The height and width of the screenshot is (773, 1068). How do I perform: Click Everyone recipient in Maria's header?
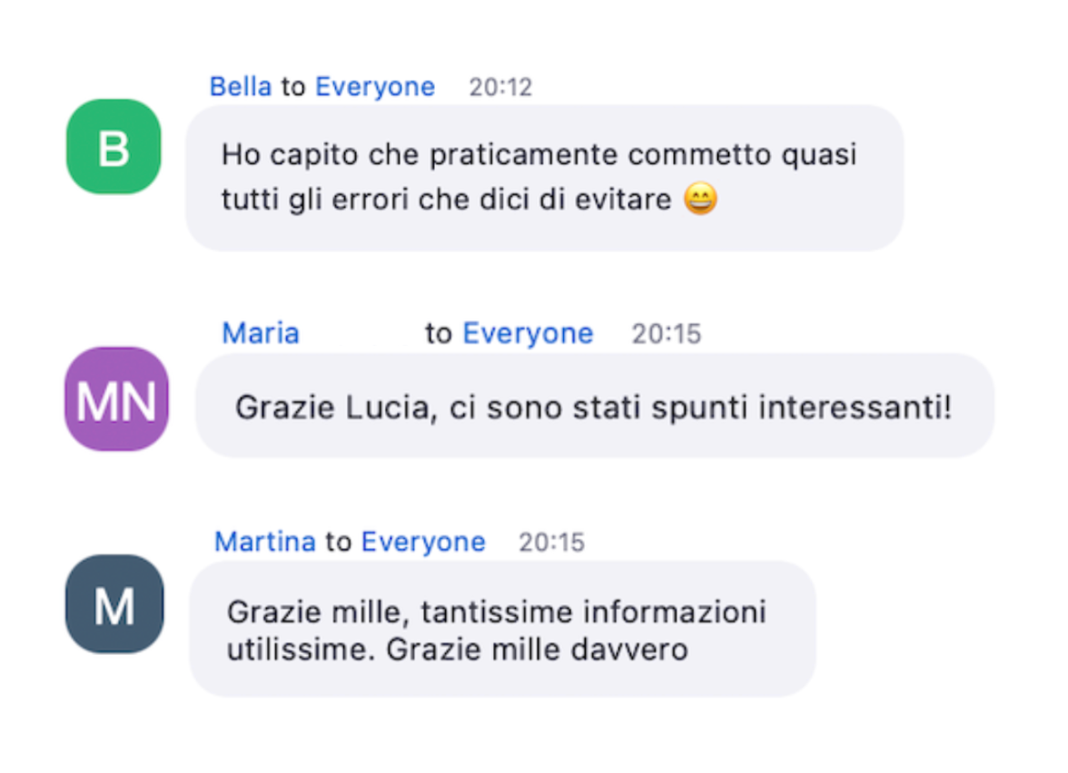528,334
